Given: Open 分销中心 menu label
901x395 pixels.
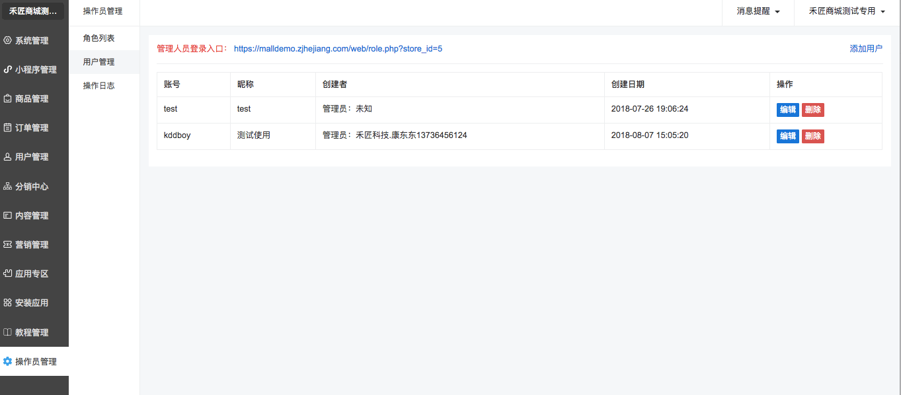Looking at the screenshot, I should tap(32, 186).
